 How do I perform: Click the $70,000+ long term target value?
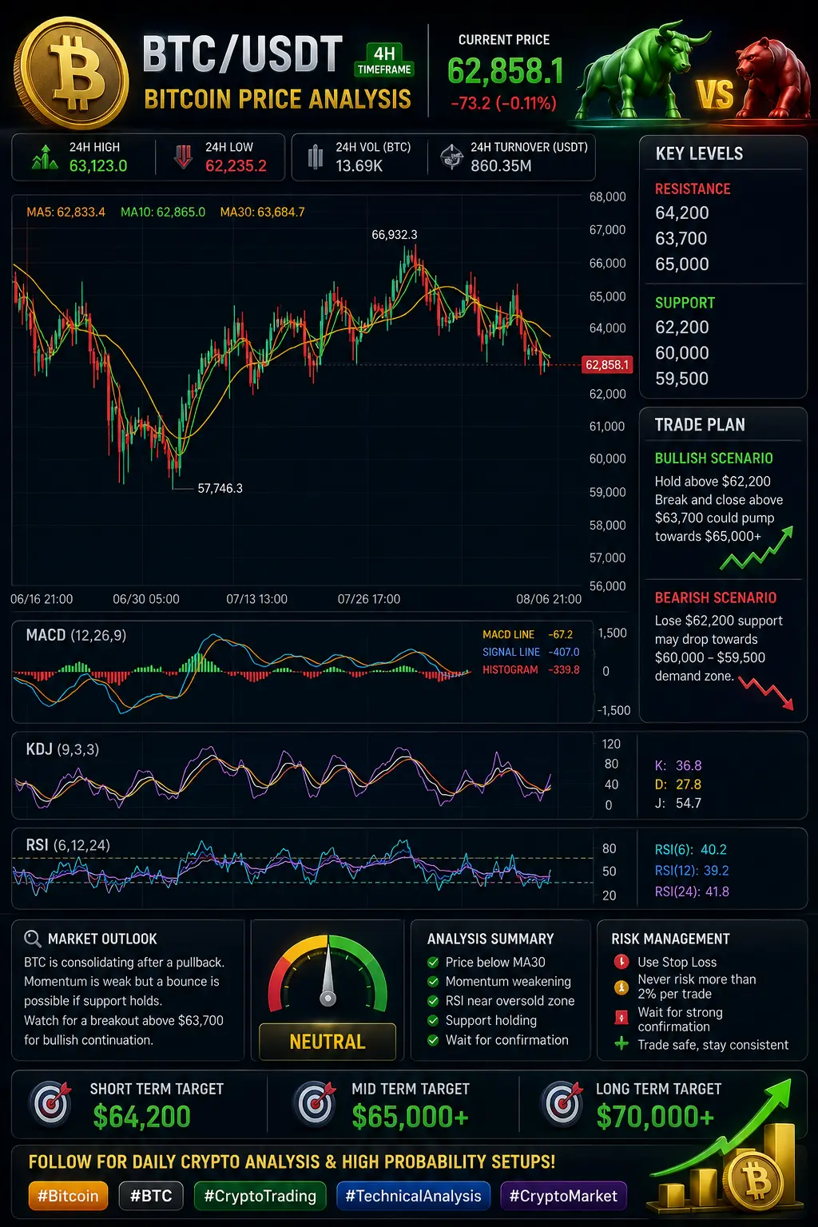click(x=655, y=1117)
